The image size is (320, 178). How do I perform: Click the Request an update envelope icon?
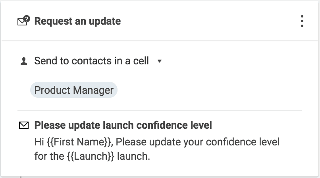pos(24,21)
